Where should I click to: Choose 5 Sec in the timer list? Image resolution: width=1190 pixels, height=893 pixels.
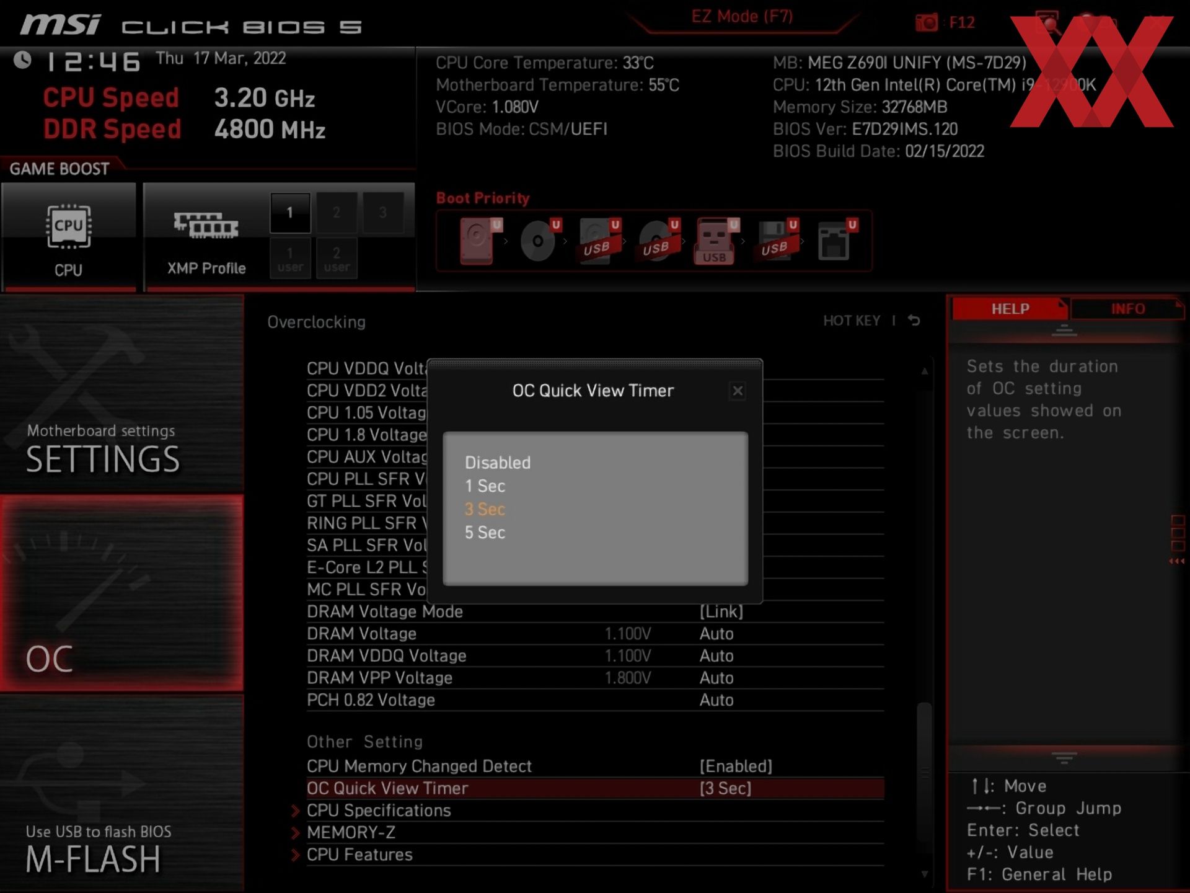coord(485,533)
